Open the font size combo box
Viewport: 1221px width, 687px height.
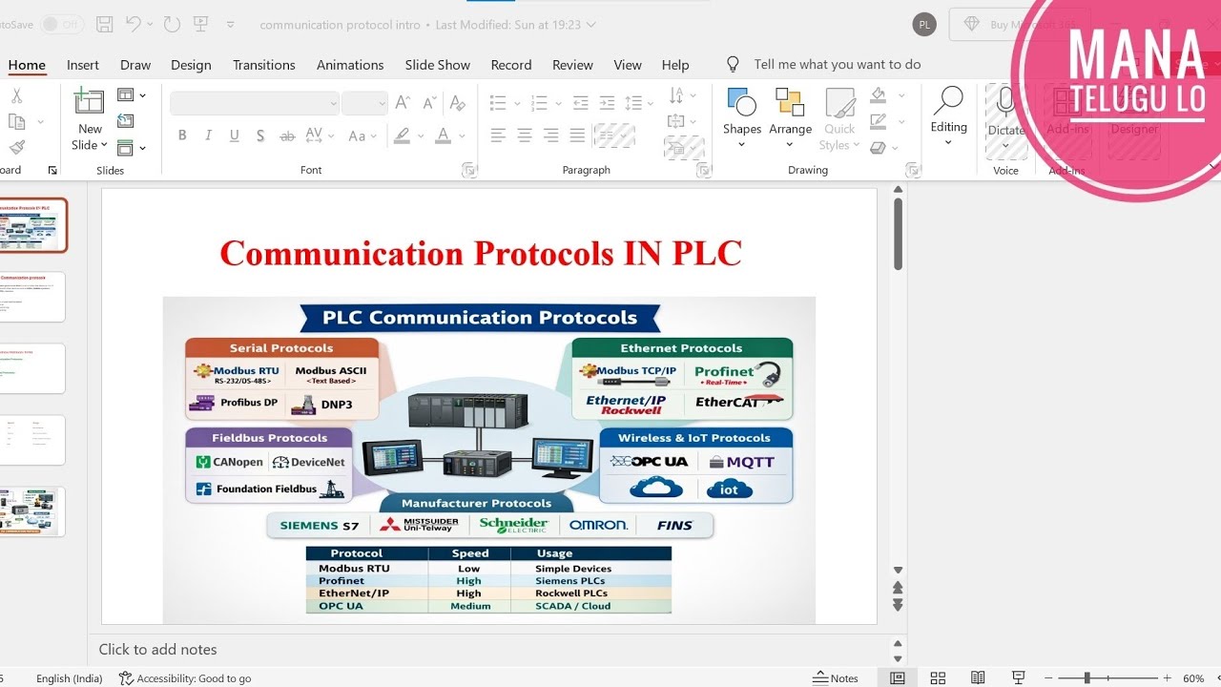(x=364, y=103)
